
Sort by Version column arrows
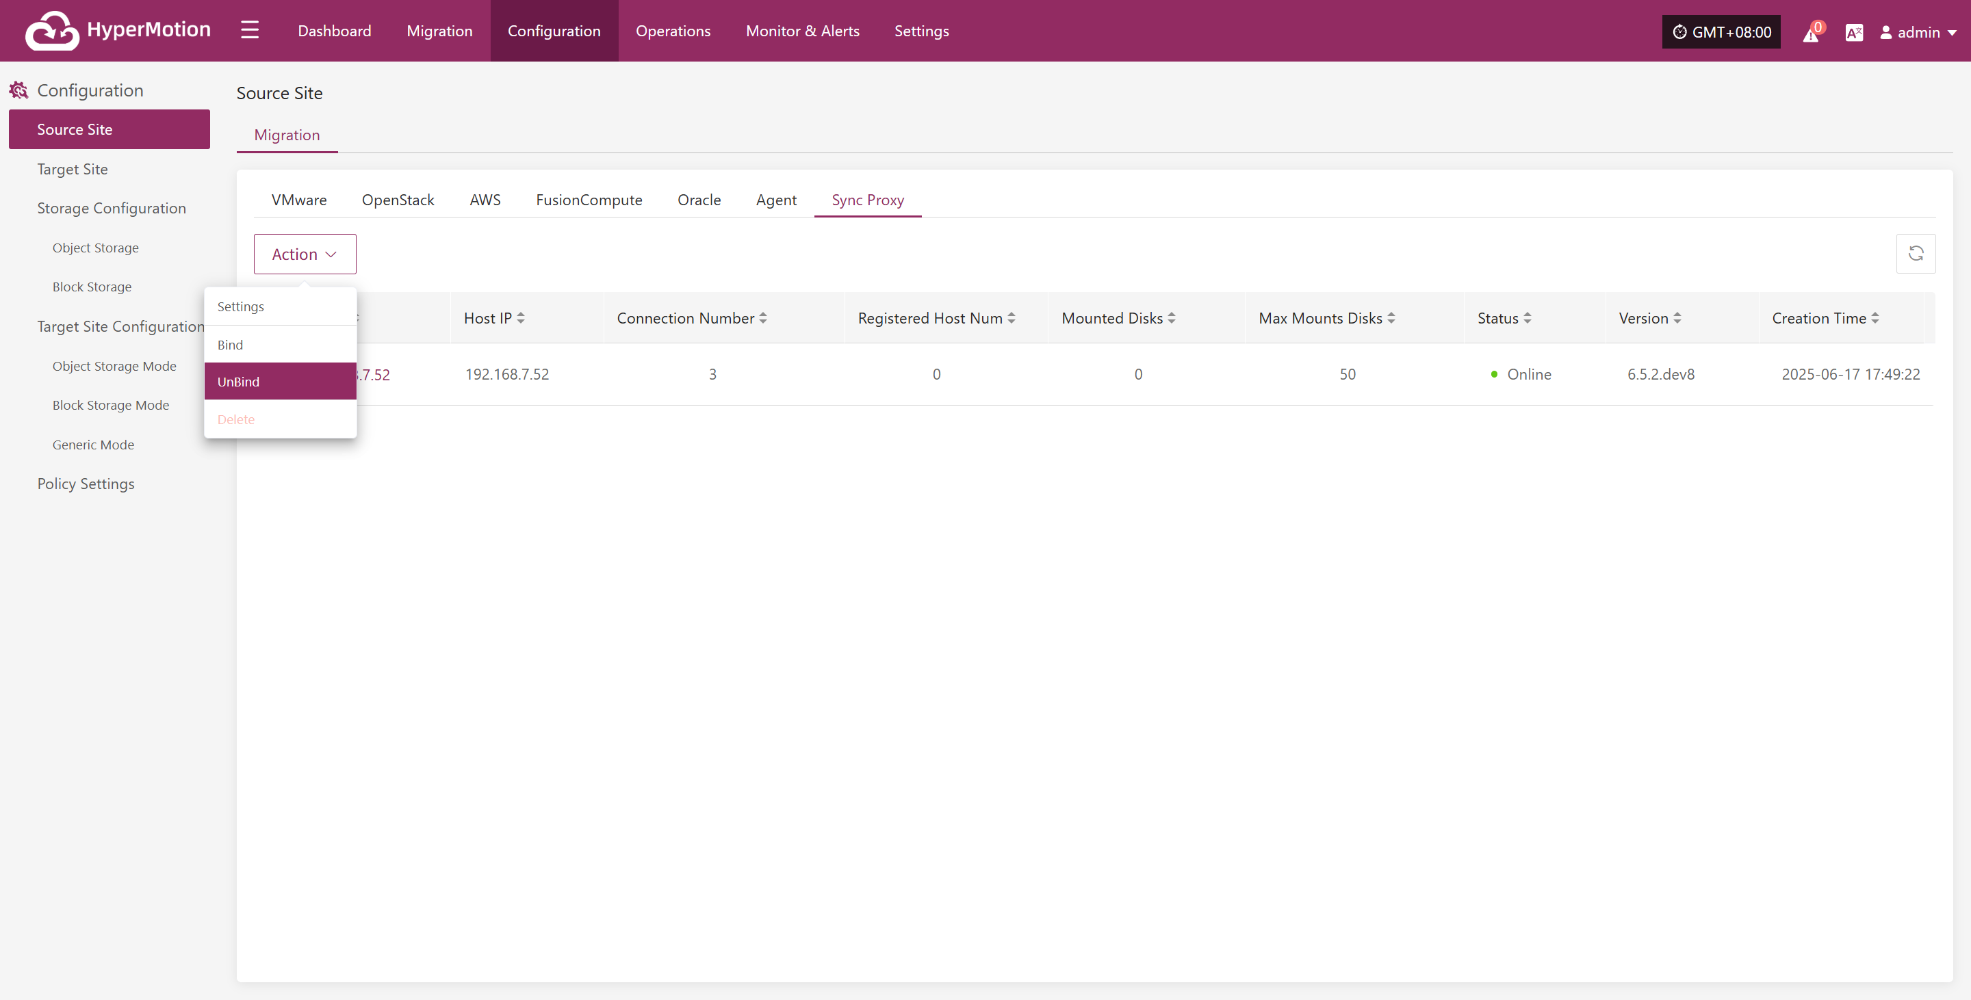1677,318
